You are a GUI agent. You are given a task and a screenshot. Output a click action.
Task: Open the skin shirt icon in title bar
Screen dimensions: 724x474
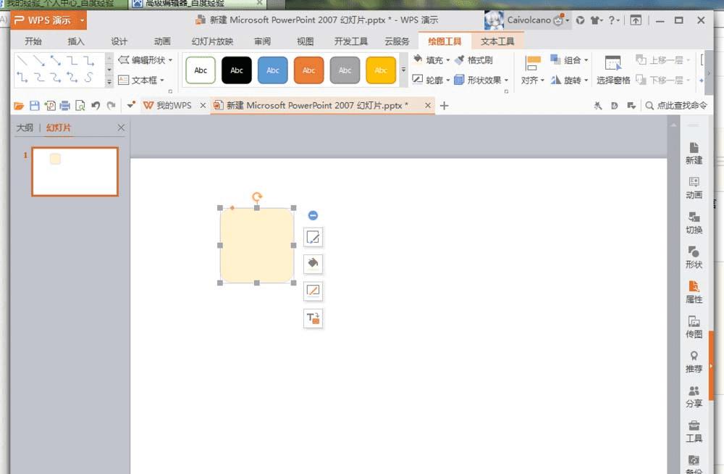596,20
